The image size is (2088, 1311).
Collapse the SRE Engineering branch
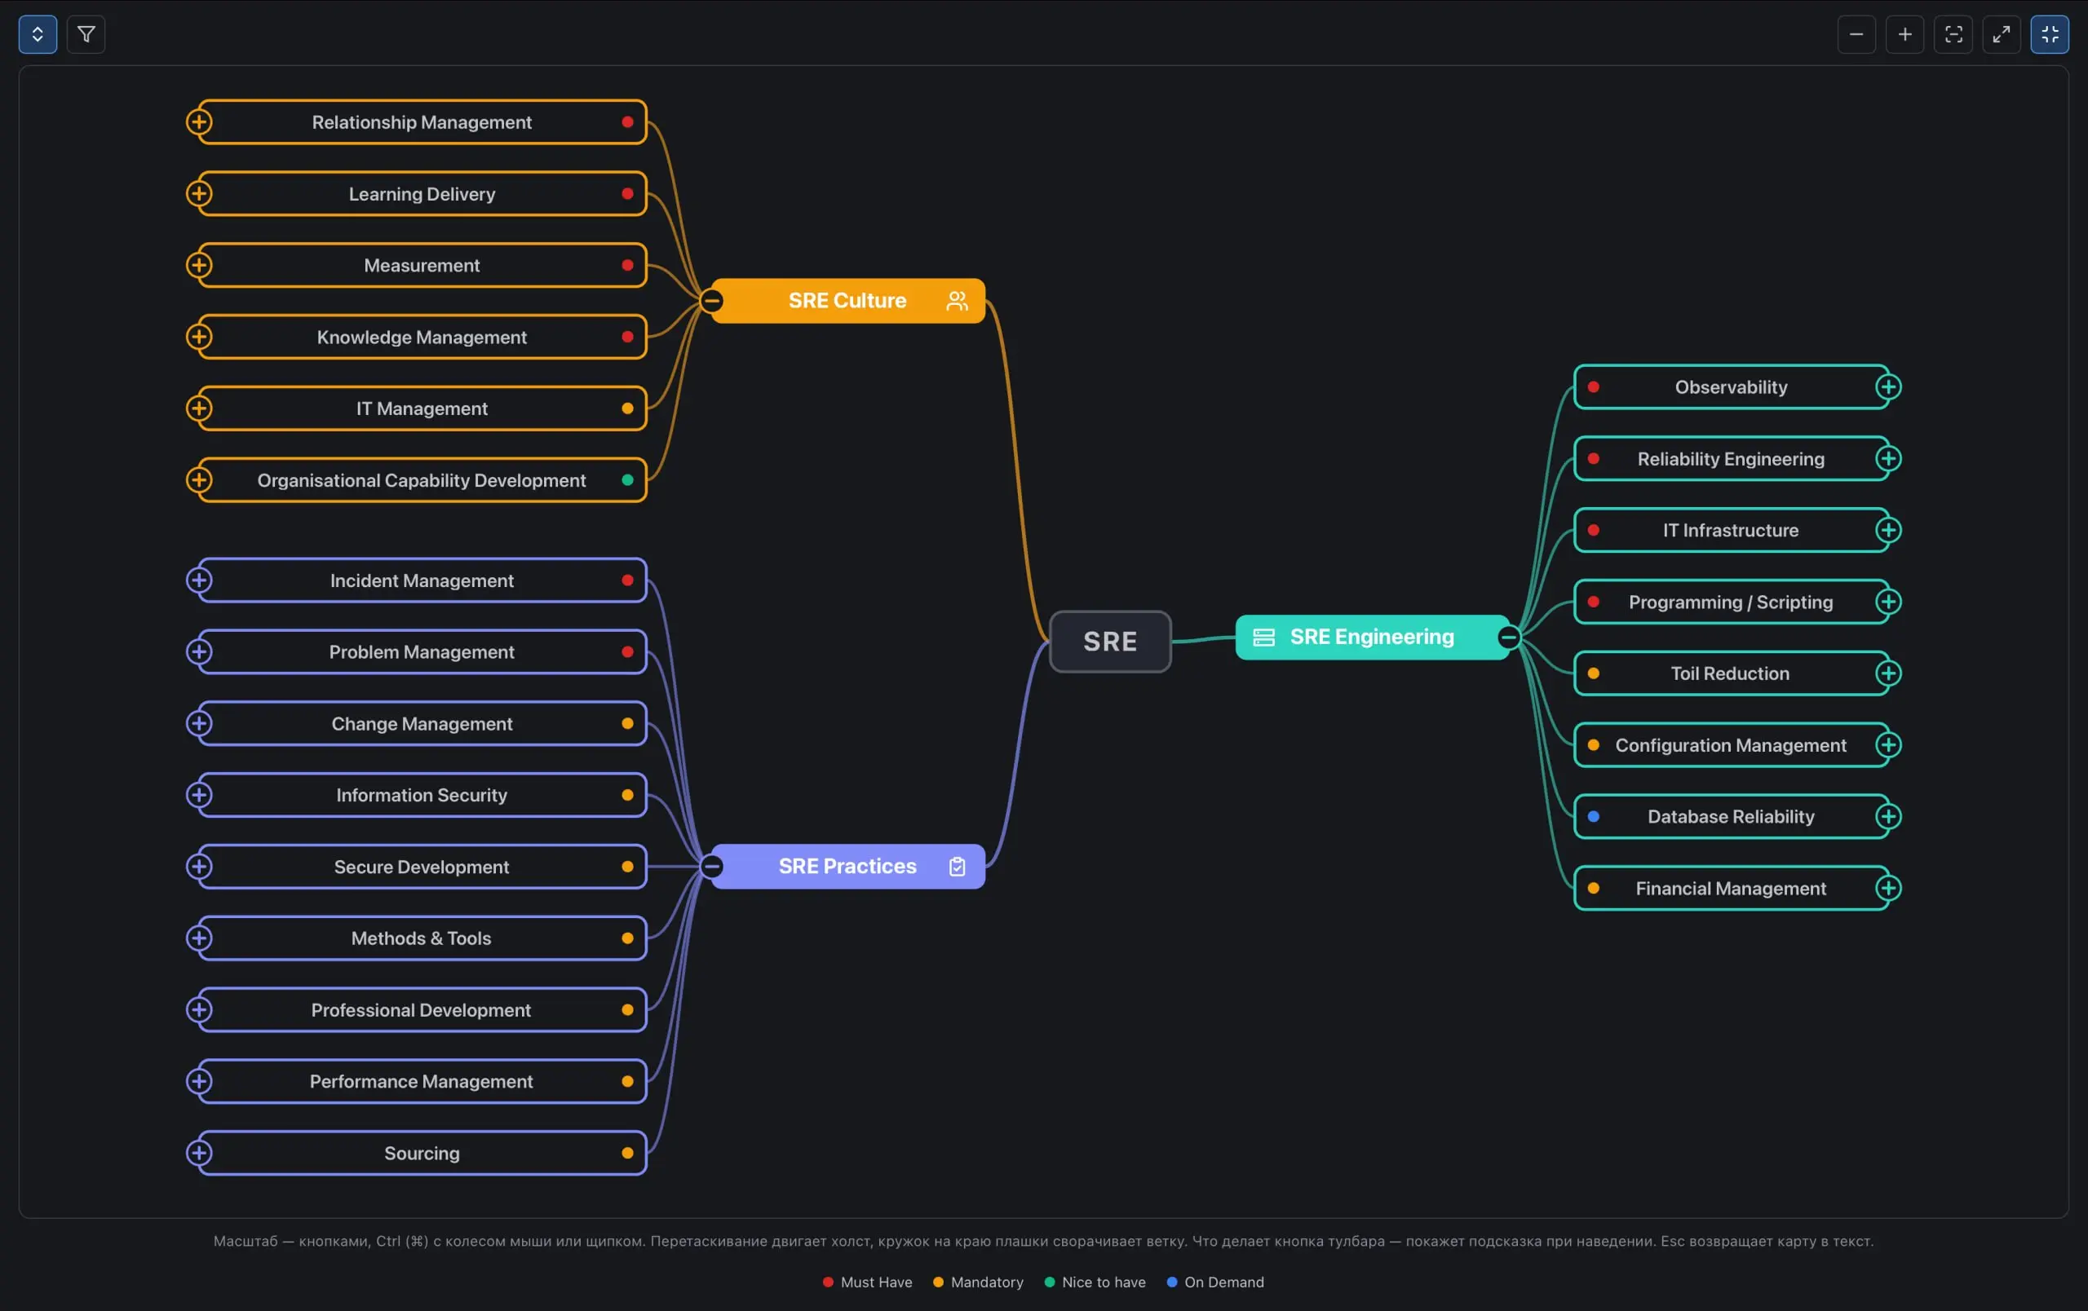(x=1509, y=638)
